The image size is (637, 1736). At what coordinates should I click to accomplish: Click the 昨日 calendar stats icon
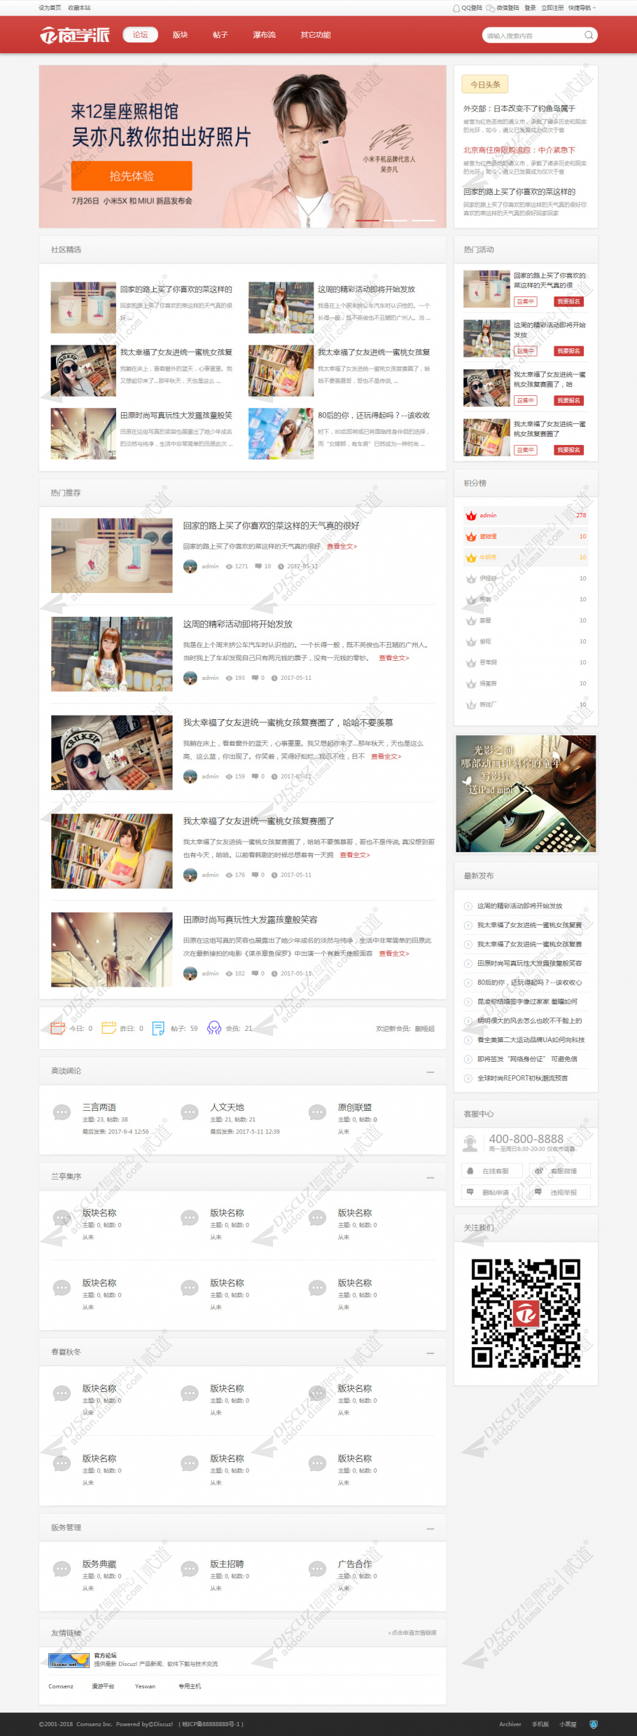(x=108, y=1028)
